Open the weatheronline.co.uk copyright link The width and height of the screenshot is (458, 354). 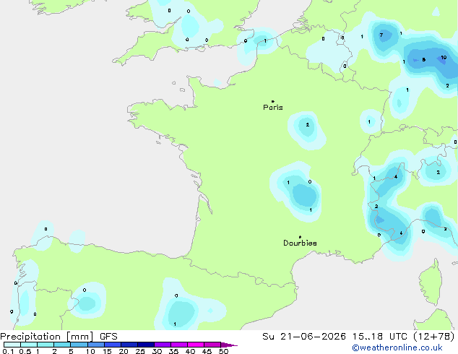(x=397, y=347)
